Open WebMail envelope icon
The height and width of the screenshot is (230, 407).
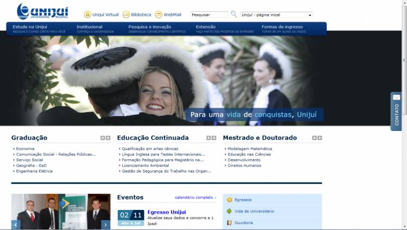[x=158, y=15]
